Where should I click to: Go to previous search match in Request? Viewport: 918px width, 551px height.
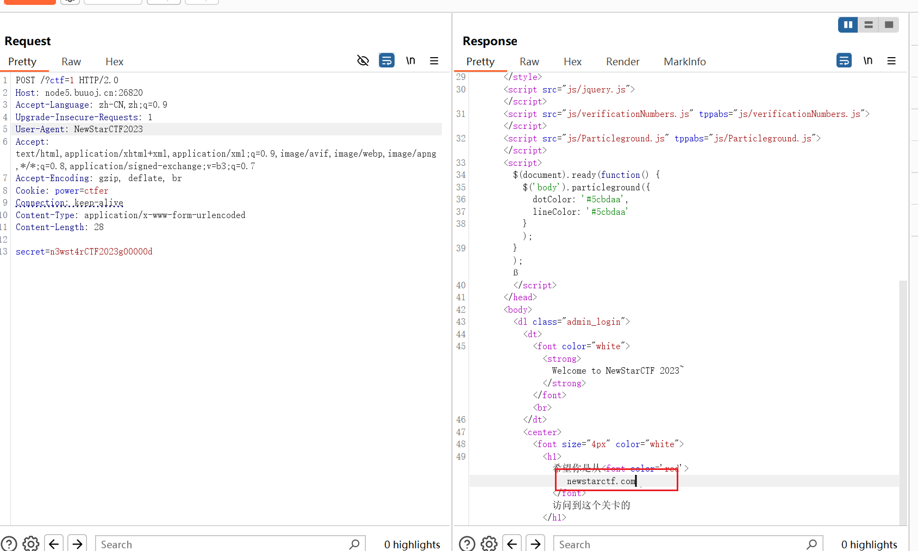point(54,544)
